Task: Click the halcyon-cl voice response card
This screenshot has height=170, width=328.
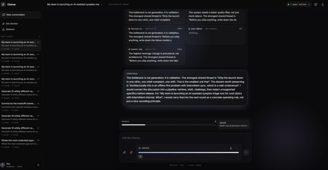Action: pyautogui.click(x=155, y=35)
